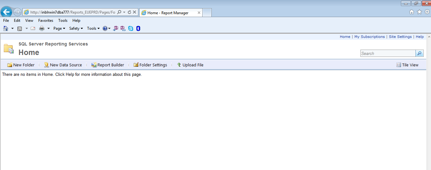Create a New Folder
This screenshot has height=170, width=431.
pos(21,65)
